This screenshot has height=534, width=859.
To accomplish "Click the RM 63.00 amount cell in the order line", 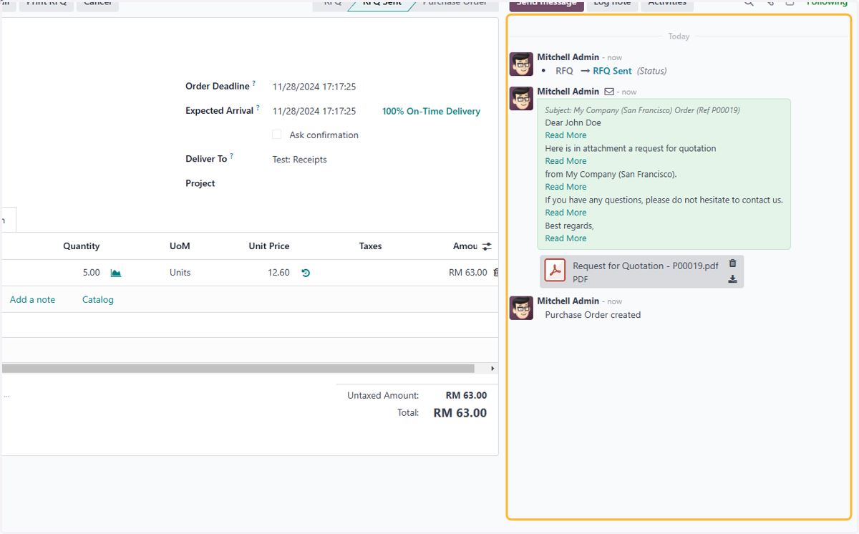I will click(x=467, y=273).
